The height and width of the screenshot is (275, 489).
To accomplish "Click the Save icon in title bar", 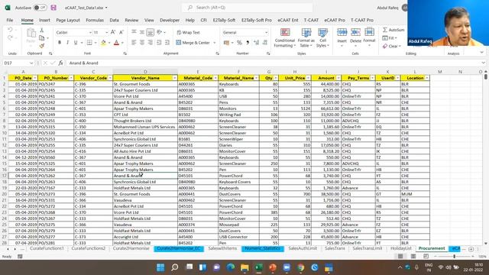I will pos(53,8).
